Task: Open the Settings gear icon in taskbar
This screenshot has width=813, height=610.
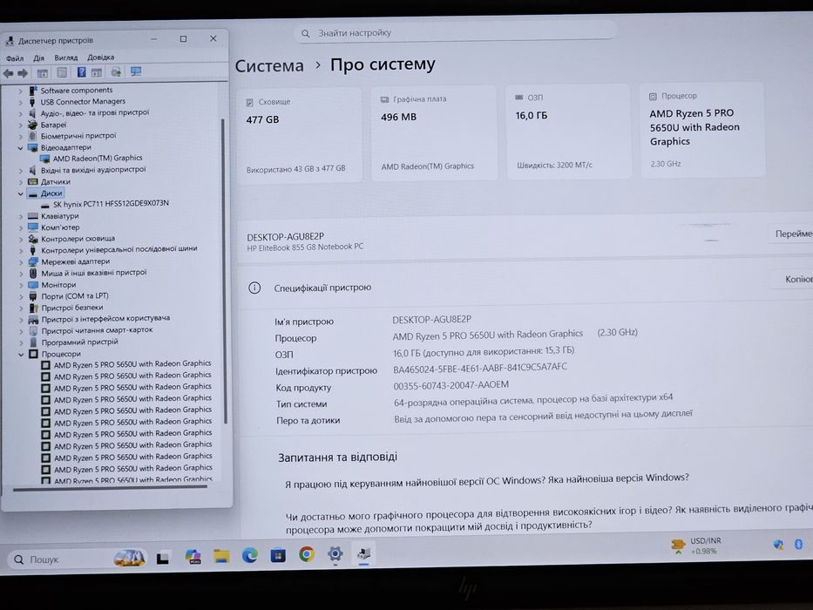Action: coord(335,554)
